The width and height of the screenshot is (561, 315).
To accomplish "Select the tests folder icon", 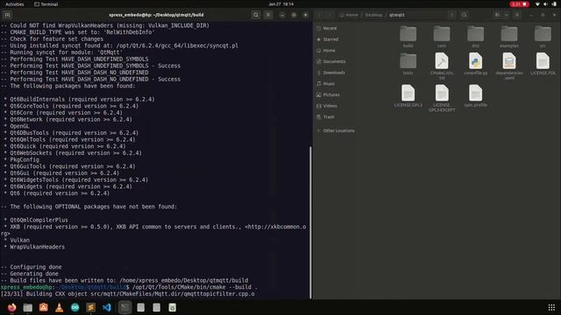I will tap(408, 61).
